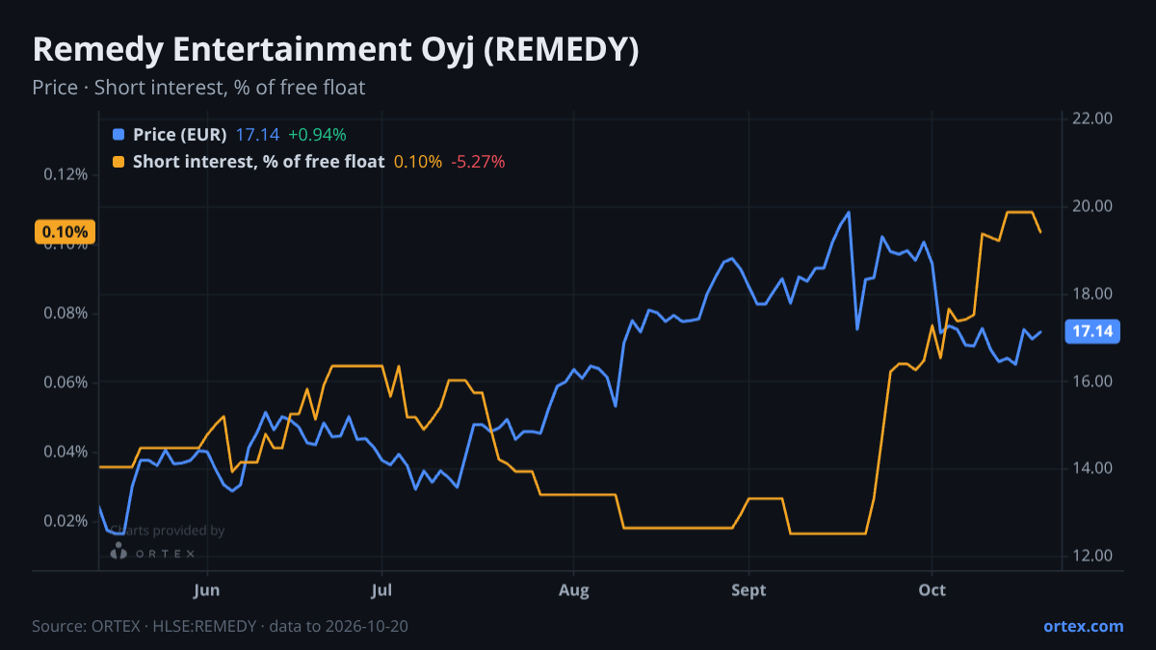Click the orange Short interest legend swatch
This screenshot has width=1156, height=650.
click(118, 162)
